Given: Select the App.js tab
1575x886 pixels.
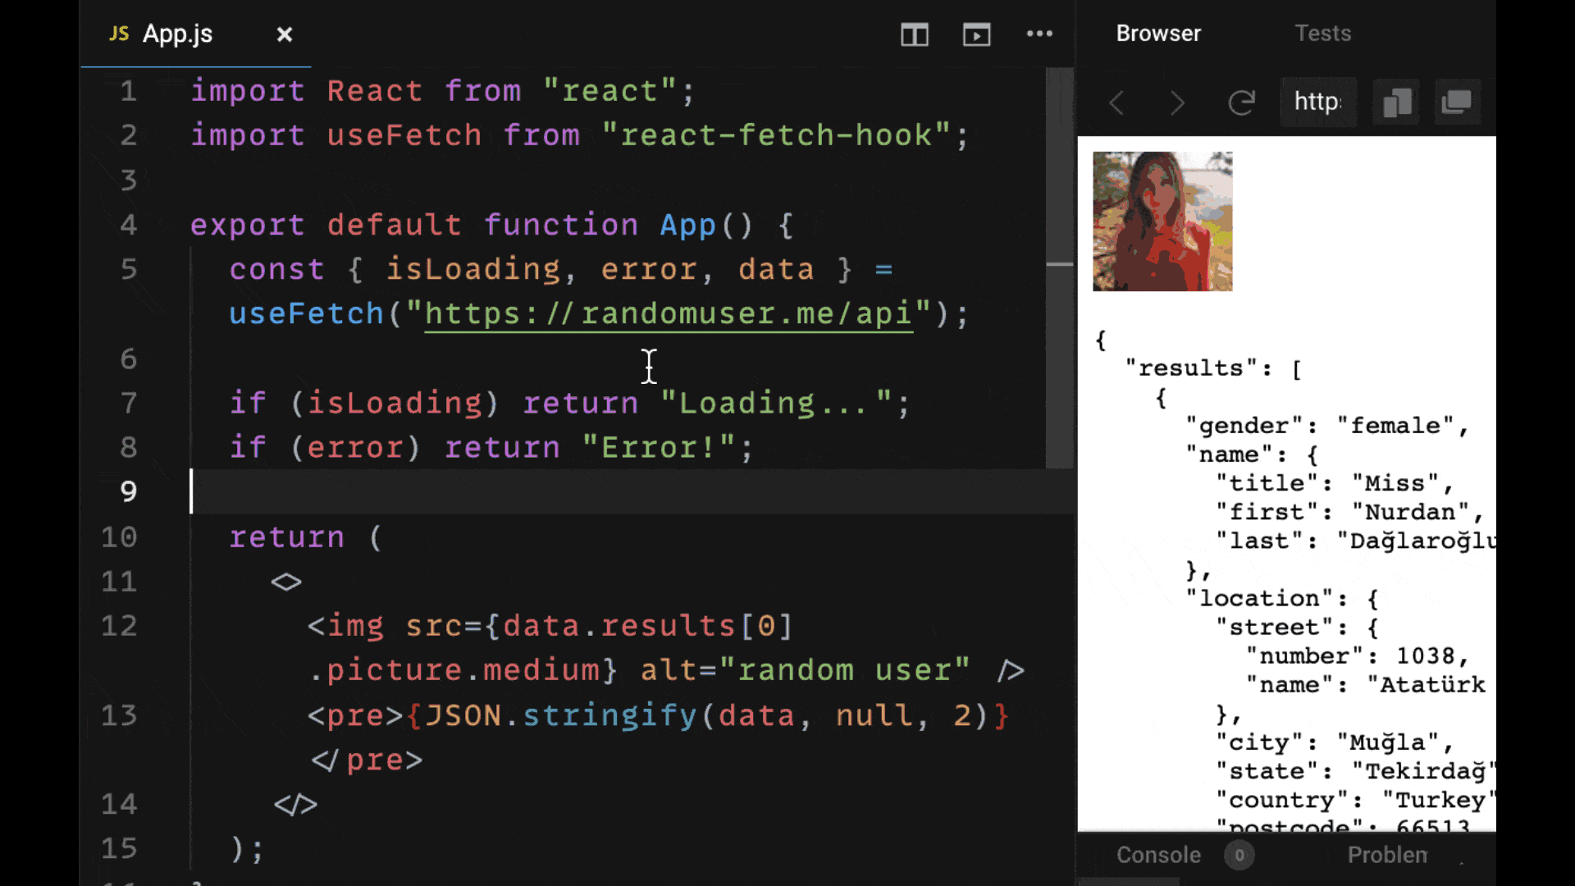Looking at the screenshot, I should tap(177, 34).
